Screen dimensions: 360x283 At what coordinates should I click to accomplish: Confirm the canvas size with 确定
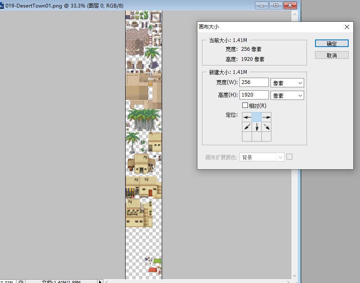(331, 43)
